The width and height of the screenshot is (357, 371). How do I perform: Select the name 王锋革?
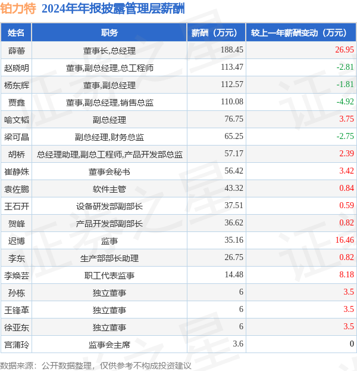click(16, 310)
